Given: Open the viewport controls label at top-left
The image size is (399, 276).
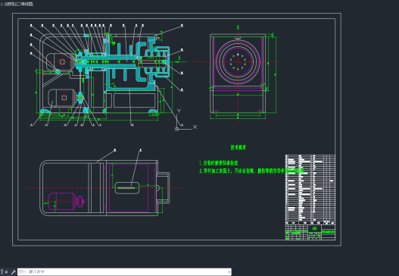Looking at the screenshot, I should pos(17,4).
